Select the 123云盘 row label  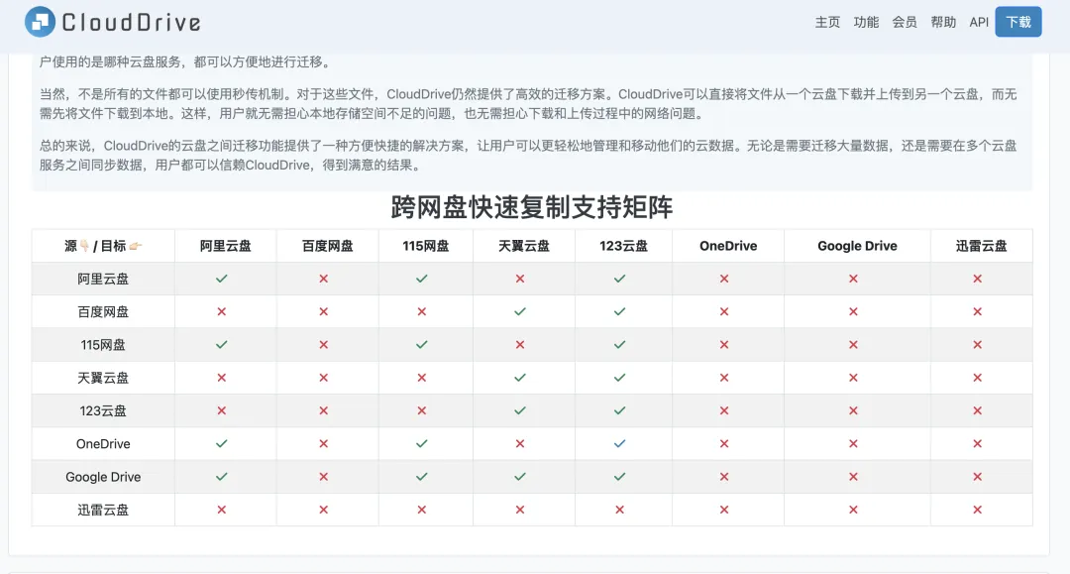(x=103, y=410)
